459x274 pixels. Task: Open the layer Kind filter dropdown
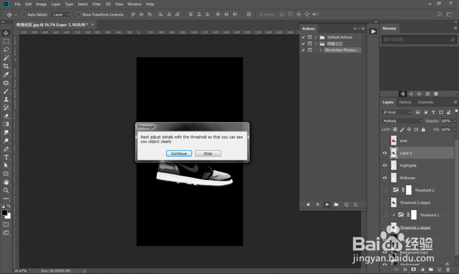(397, 112)
